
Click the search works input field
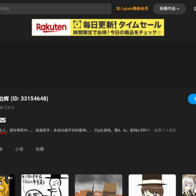(x=56, y=9)
